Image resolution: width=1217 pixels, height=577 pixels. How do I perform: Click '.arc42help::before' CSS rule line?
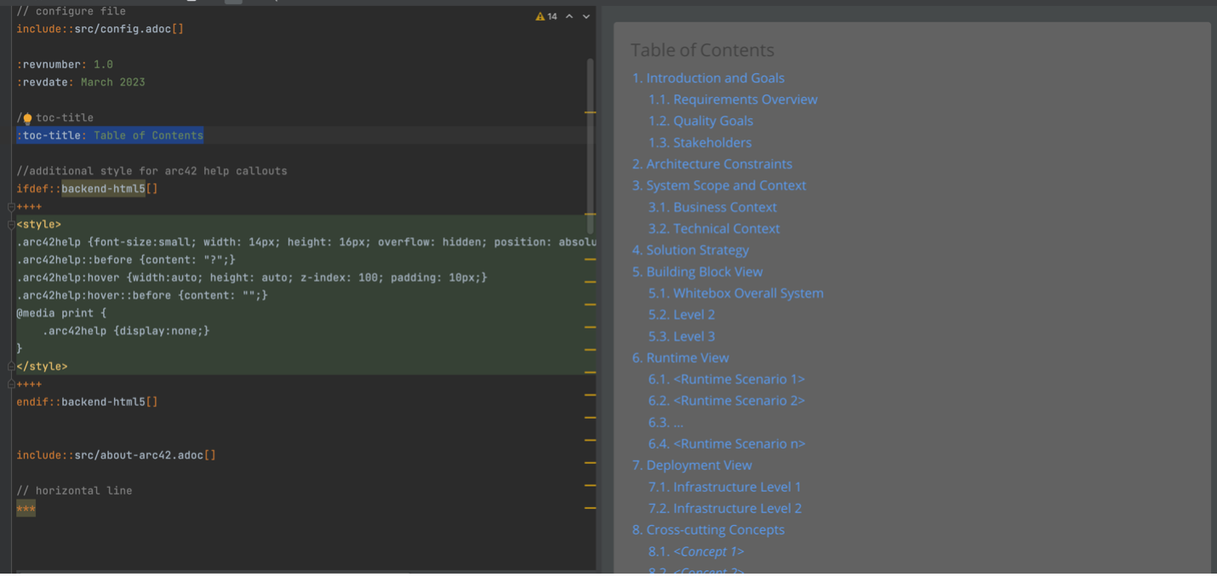point(126,260)
